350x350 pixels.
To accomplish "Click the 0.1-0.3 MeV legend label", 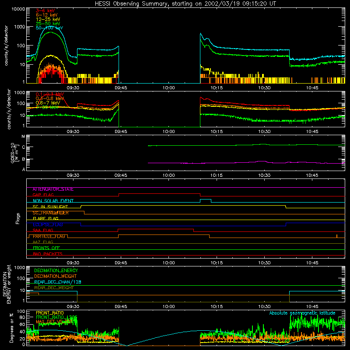I will 50,94.
